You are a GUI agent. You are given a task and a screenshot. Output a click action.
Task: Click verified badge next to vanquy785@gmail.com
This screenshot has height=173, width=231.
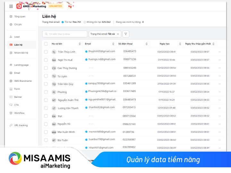point(86,84)
